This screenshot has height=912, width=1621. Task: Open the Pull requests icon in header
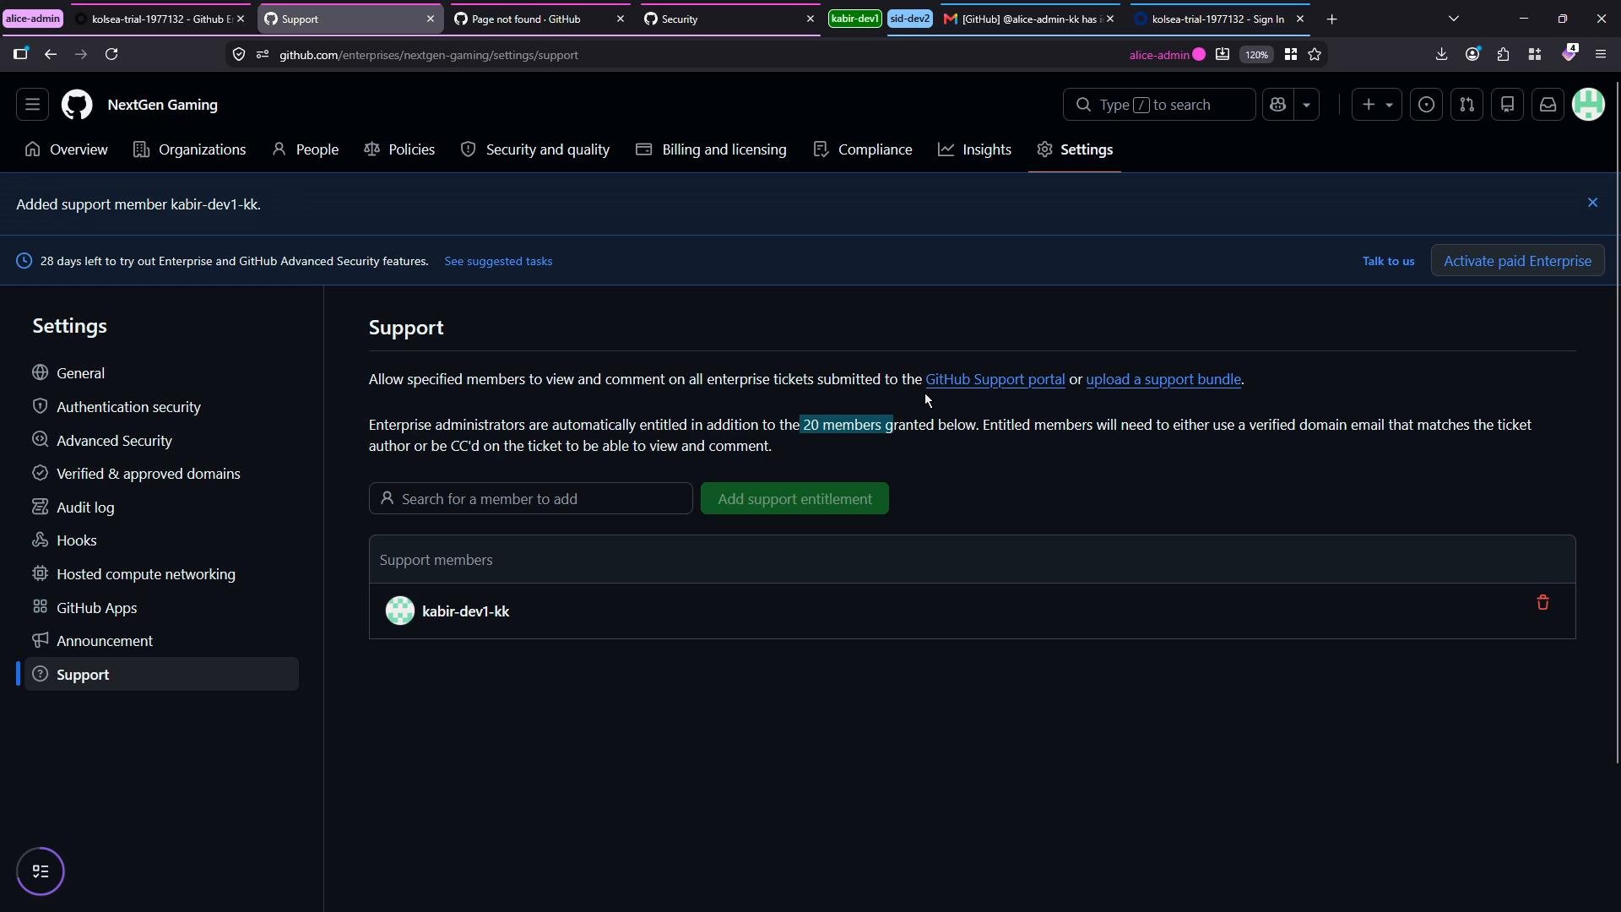tap(1466, 105)
